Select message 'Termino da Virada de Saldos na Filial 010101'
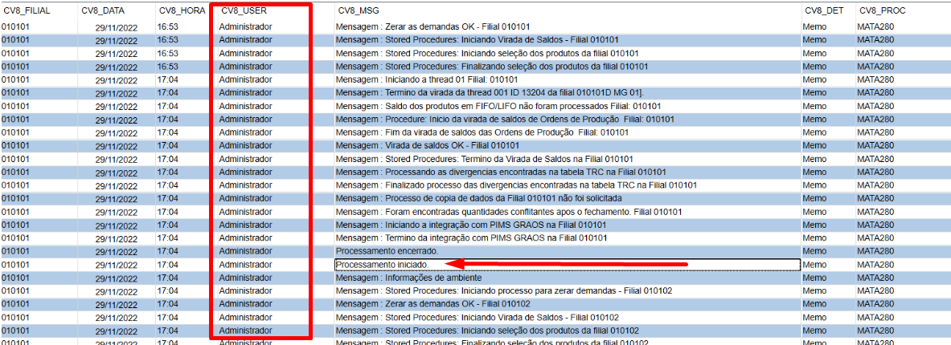The width and height of the screenshot is (951, 345). (x=486, y=159)
